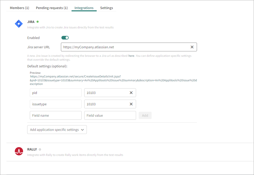Clear the Jira server URL field with X
The width and height of the screenshot is (254, 175).
(x=192, y=47)
